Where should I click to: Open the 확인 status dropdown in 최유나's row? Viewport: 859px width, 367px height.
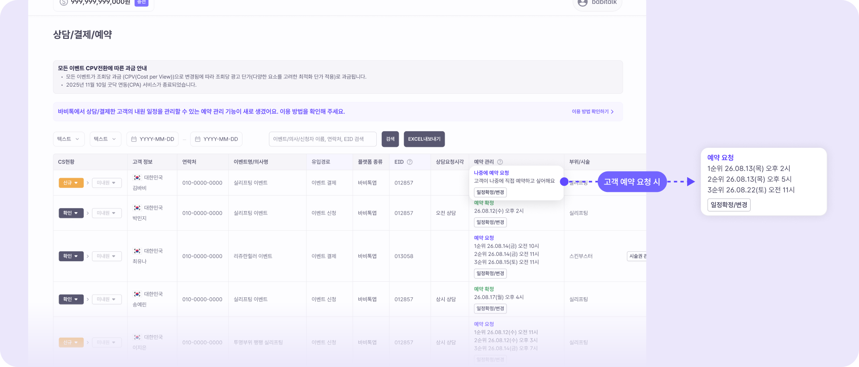pos(71,256)
